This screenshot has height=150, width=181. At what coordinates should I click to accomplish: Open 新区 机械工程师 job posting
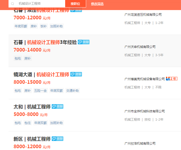32,139
